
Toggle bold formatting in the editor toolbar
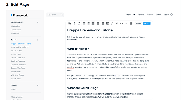[x=74, y=23]
